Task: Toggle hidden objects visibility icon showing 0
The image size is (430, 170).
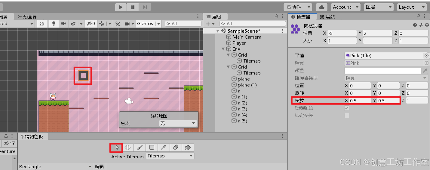Action: tap(91, 24)
